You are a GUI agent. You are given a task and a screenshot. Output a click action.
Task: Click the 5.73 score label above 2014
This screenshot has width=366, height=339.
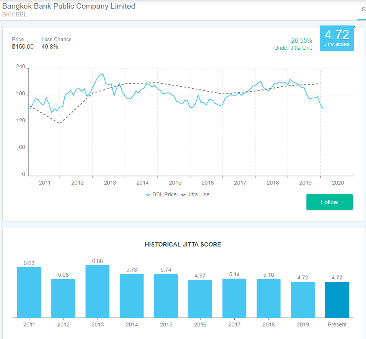point(132,270)
